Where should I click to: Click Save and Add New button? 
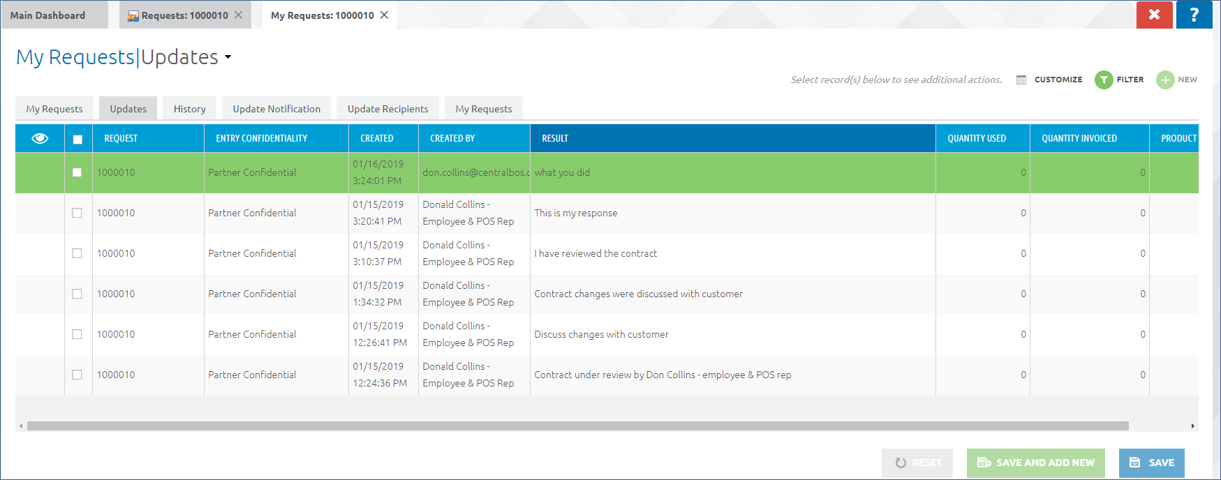(1035, 463)
